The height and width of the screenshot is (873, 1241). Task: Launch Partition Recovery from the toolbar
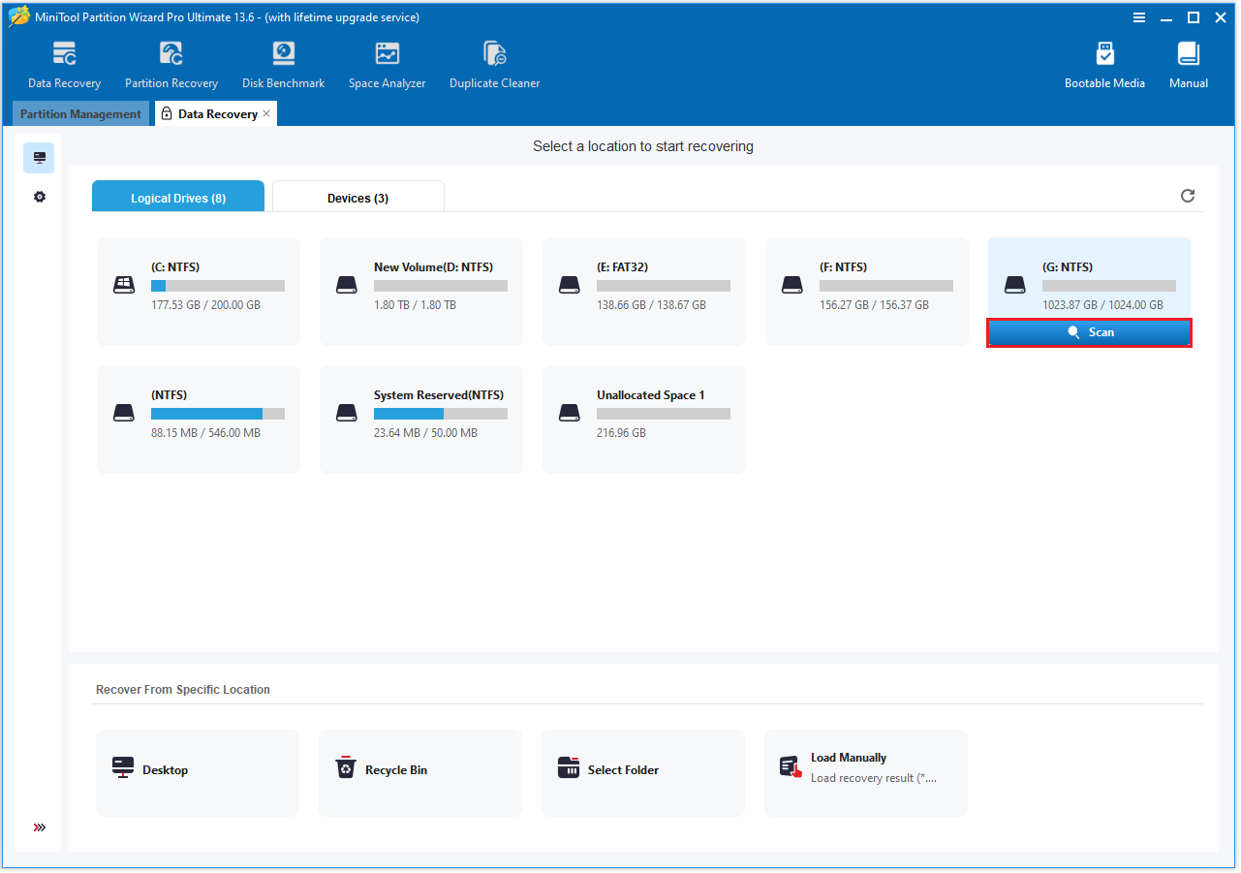point(171,65)
